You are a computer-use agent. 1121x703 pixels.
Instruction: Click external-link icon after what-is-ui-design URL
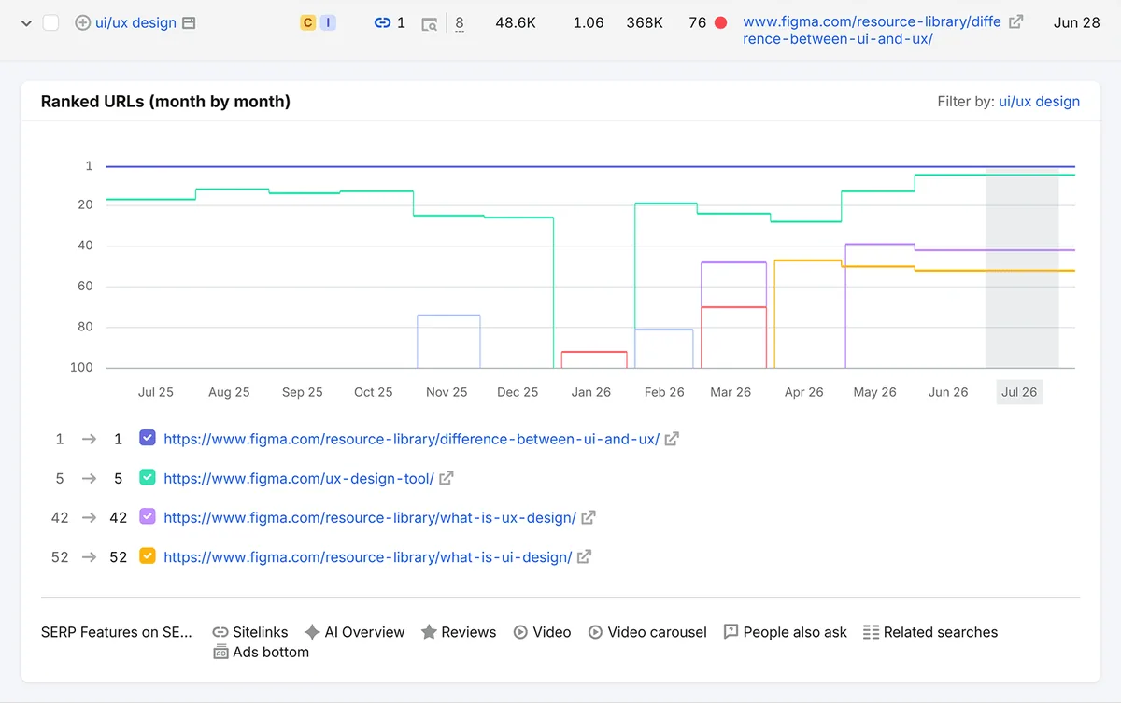click(x=584, y=557)
